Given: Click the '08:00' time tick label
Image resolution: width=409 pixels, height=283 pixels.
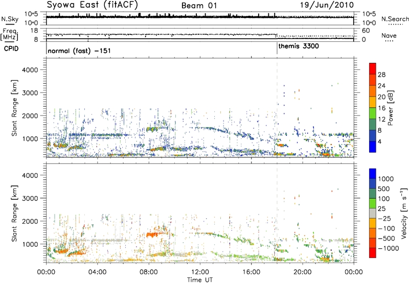Looking at the screenshot, I should click(149, 272).
